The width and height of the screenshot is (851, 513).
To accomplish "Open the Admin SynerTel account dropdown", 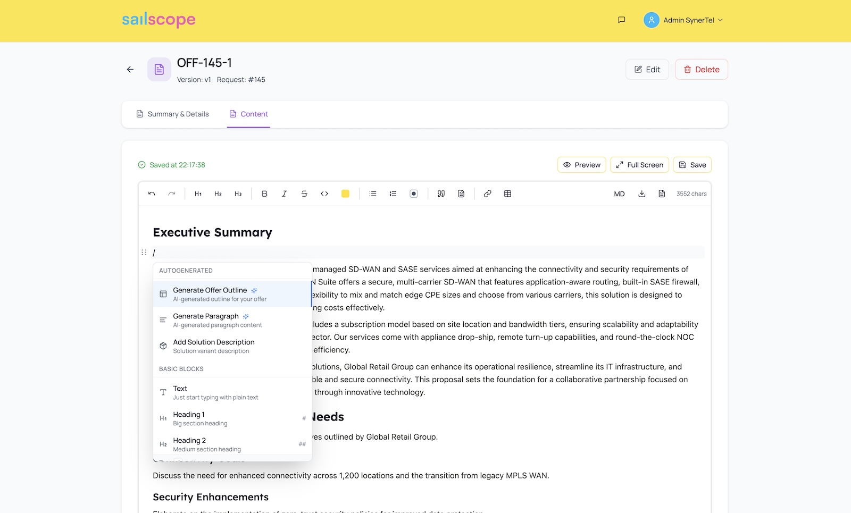I will click(683, 20).
